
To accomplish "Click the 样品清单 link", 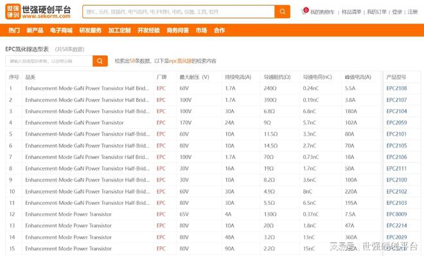I will coord(351,12).
